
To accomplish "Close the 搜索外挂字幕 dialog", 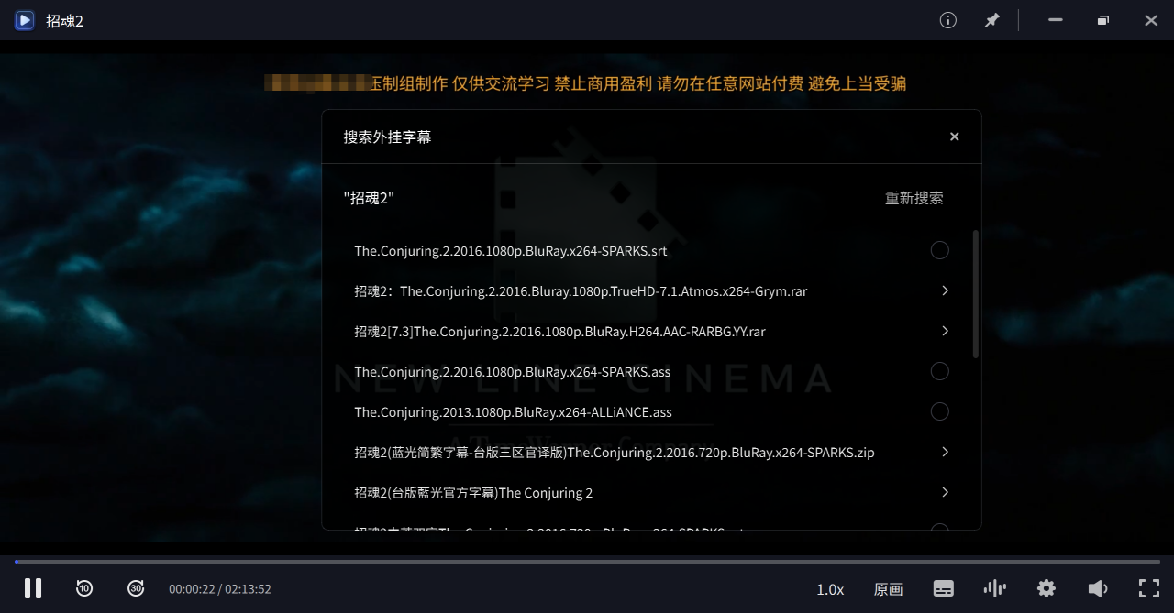I will coord(954,137).
